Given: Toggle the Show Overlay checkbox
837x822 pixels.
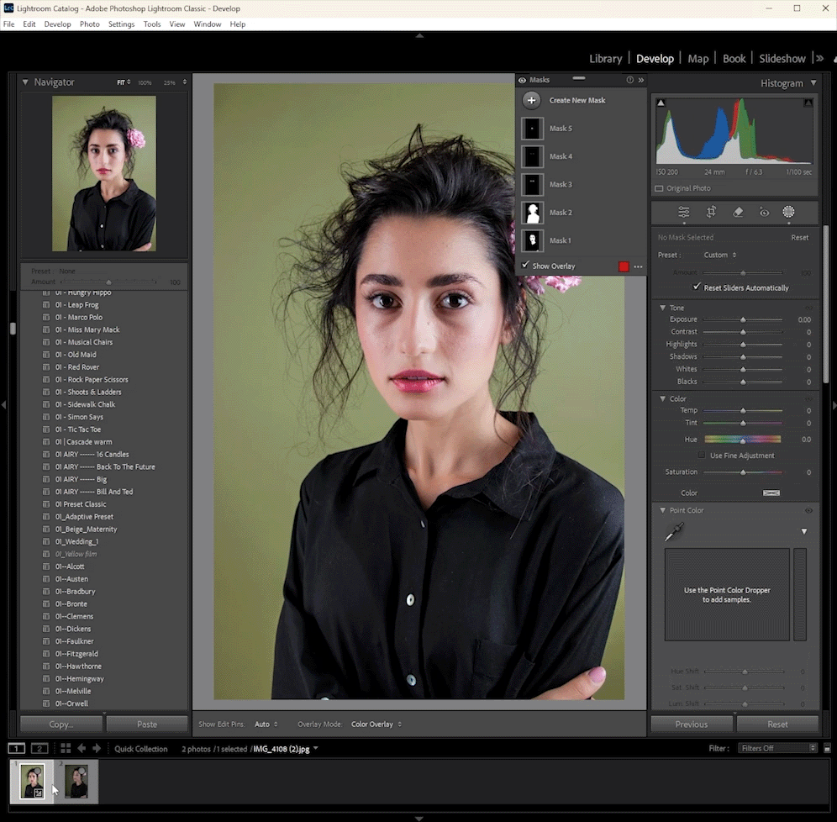Looking at the screenshot, I should (x=525, y=266).
